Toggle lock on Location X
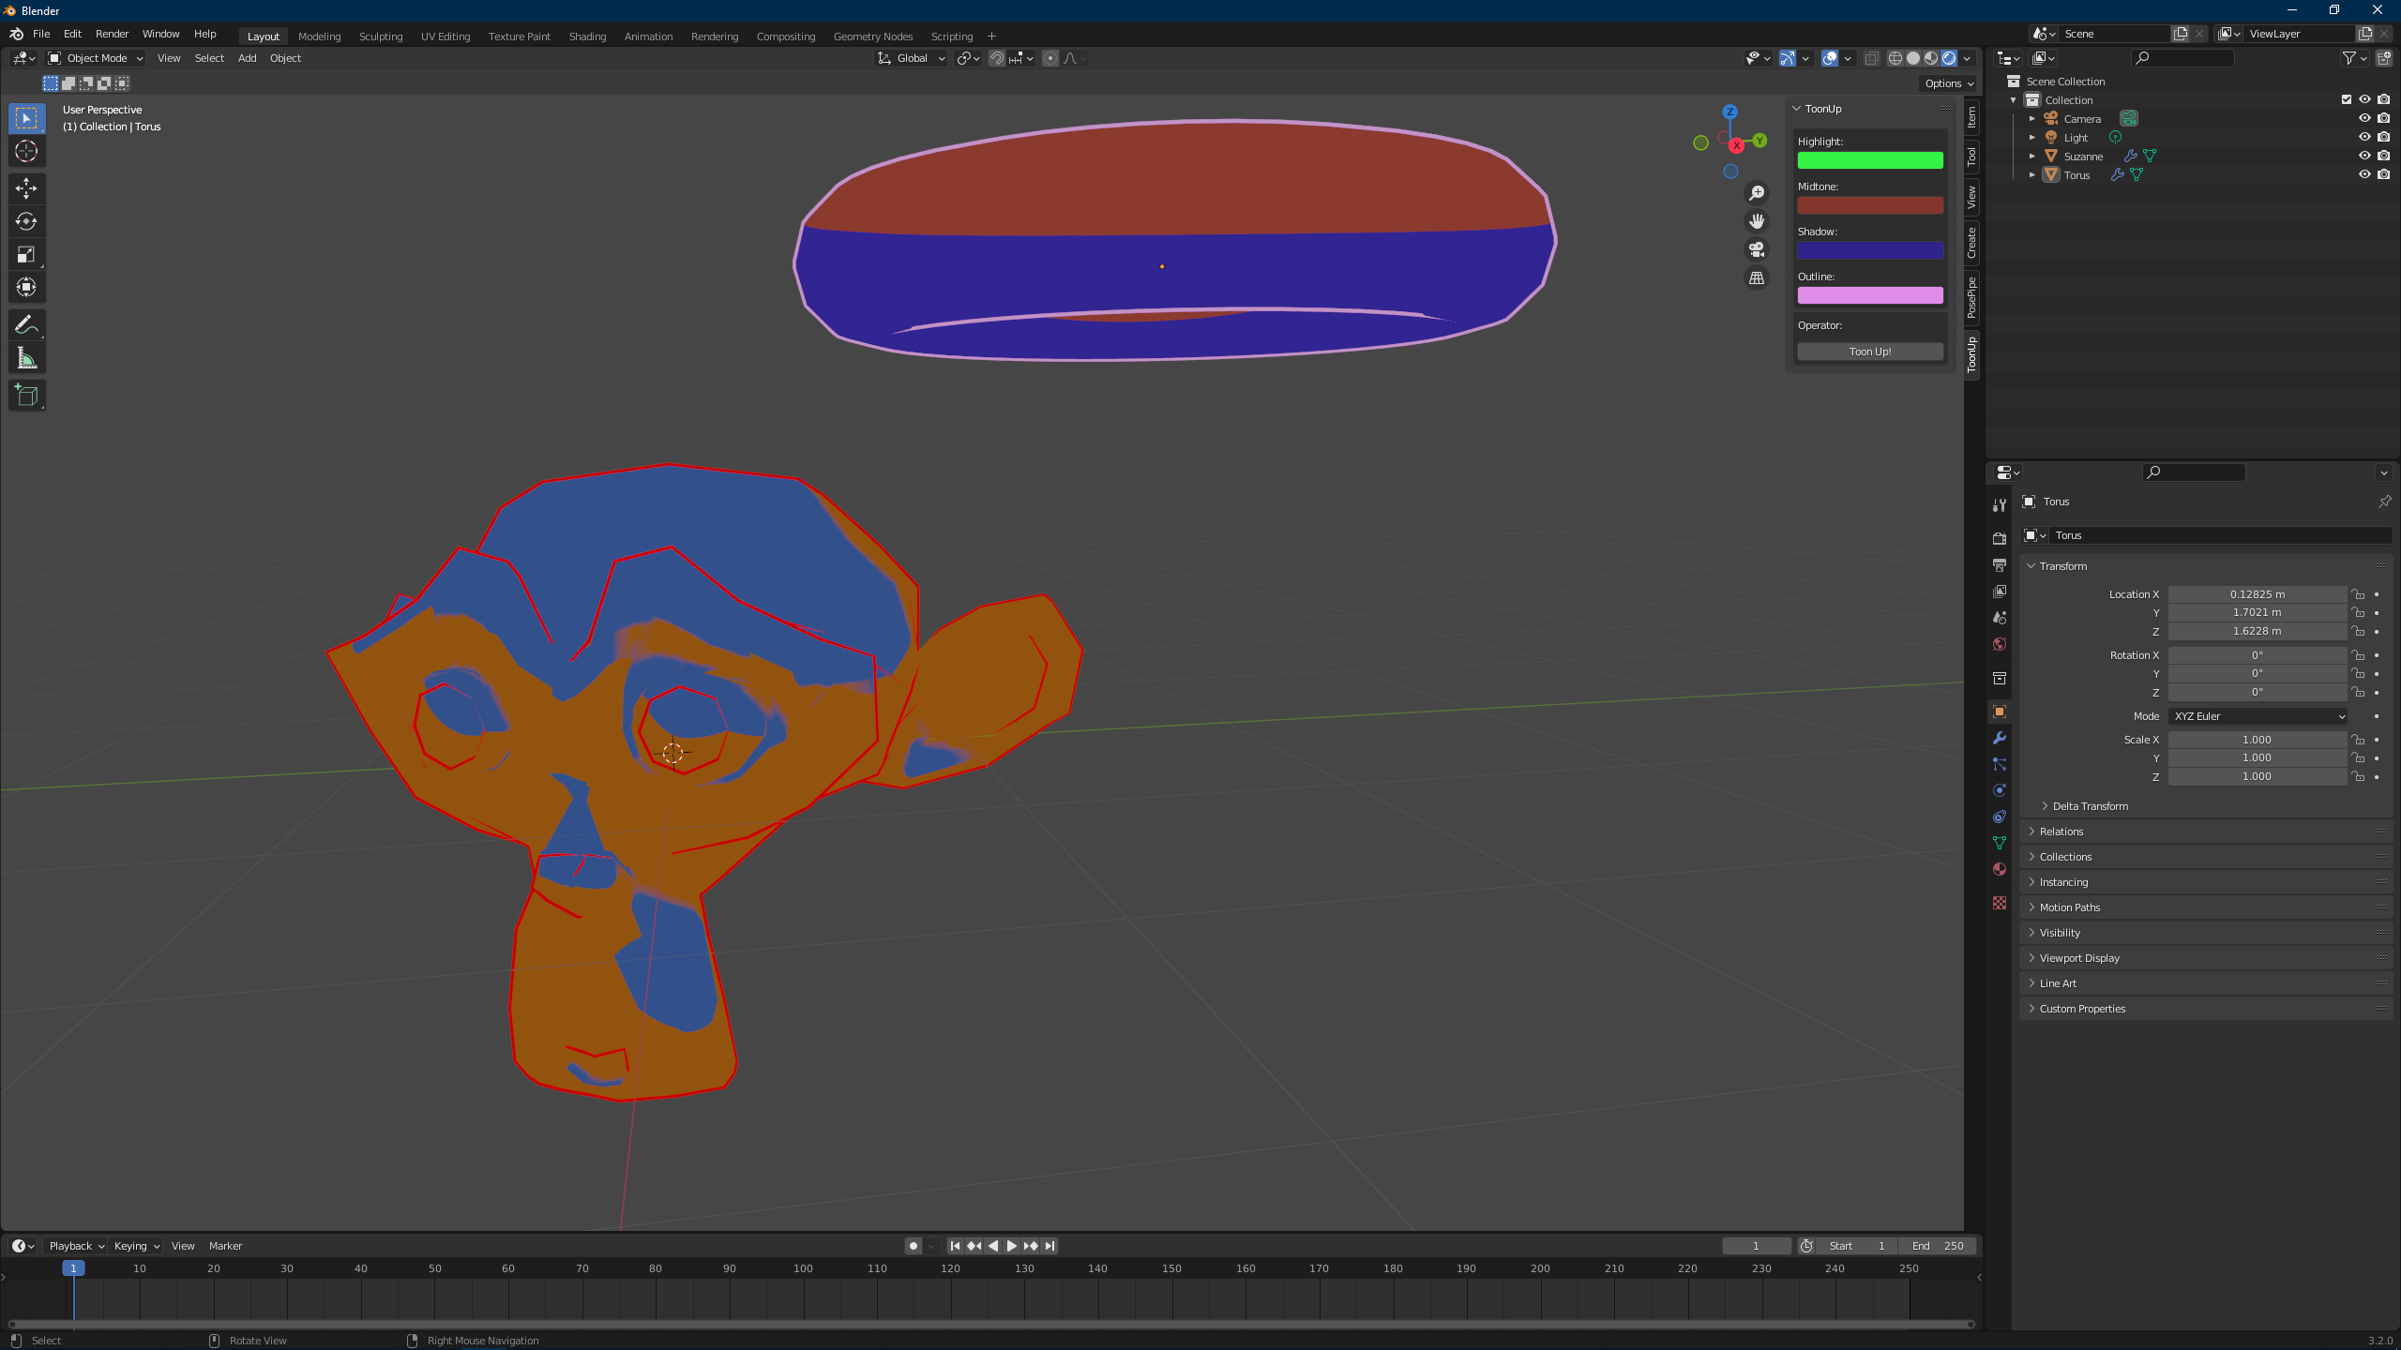This screenshot has width=2401, height=1350. tap(2358, 594)
